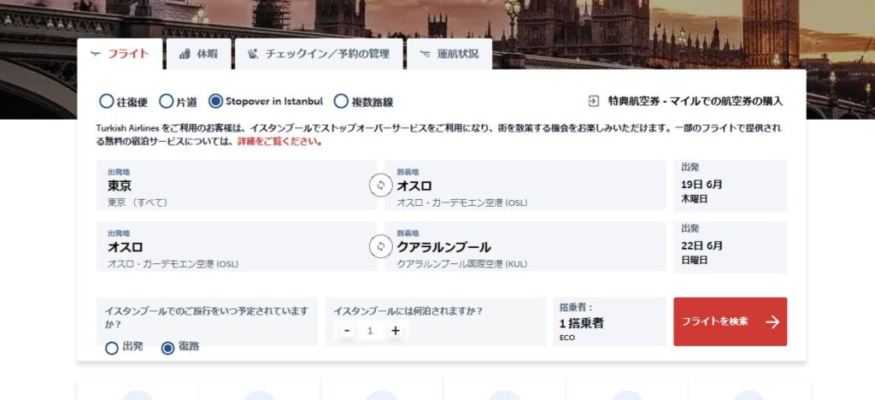This screenshot has width=875, height=400.
Task: Expand the 搭乗者 passenger selector
Action: [x=609, y=322]
